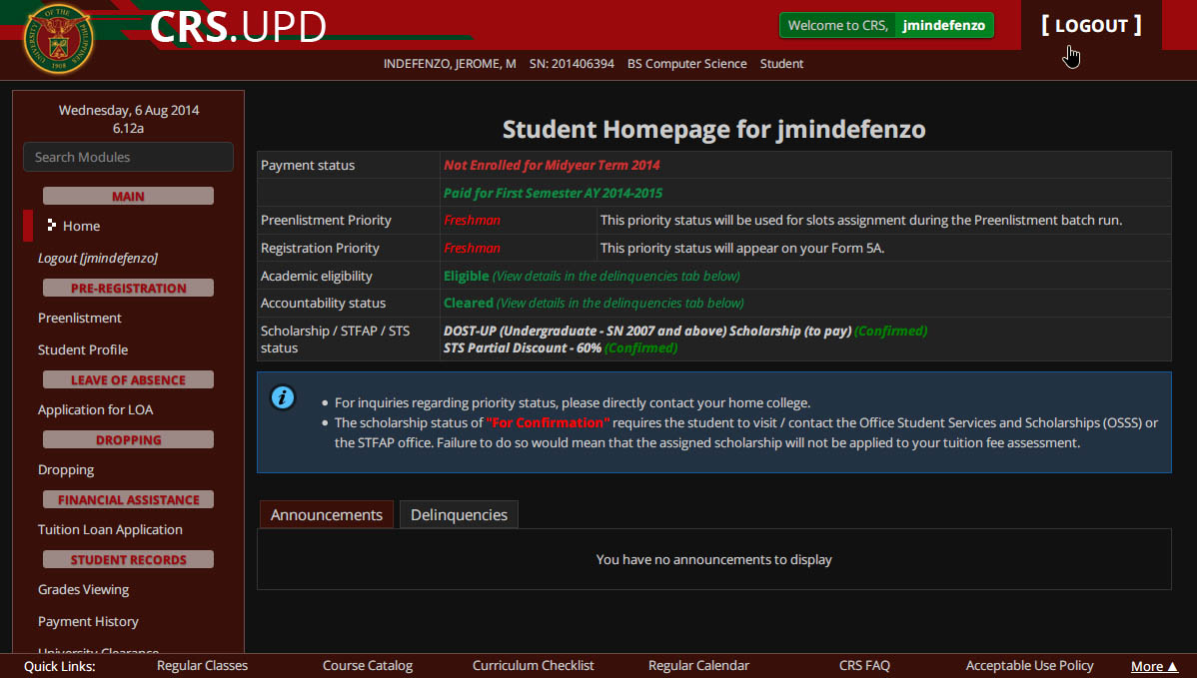Viewport: 1197px width, 678px height.
Task: Click the blue information icon in the notice box
Action: point(283,397)
